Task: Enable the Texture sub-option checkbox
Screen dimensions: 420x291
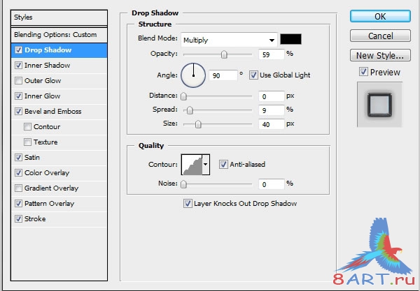Action: pyautogui.click(x=27, y=142)
